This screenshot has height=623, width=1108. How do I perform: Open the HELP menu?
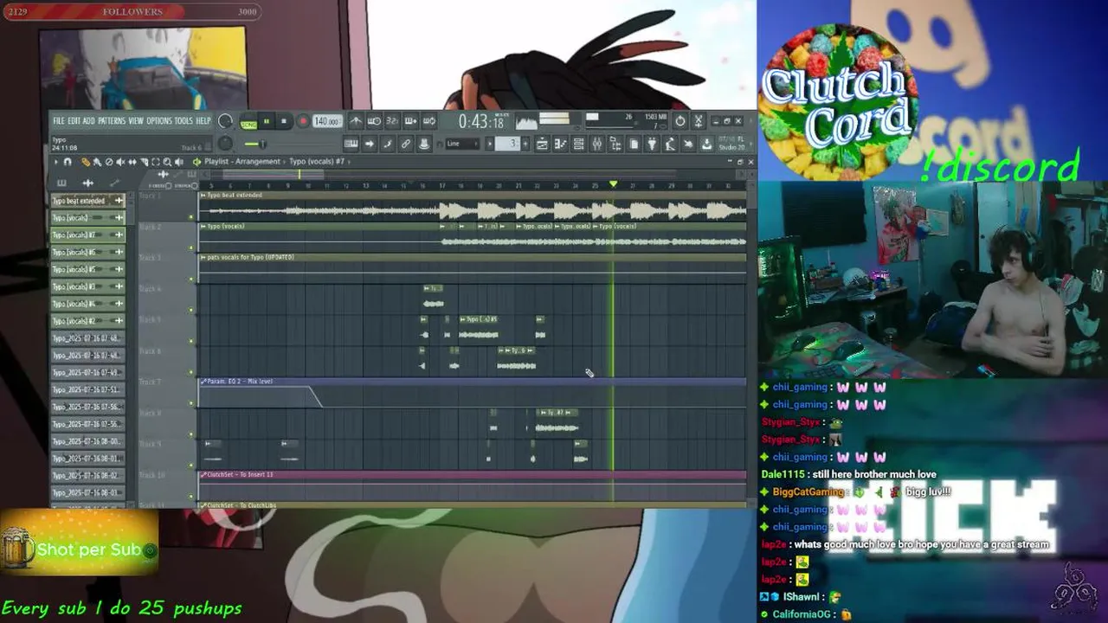click(x=203, y=120)
